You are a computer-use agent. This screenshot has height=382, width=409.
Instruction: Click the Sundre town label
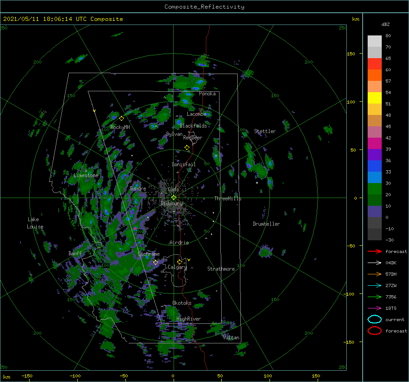[138, 188]
